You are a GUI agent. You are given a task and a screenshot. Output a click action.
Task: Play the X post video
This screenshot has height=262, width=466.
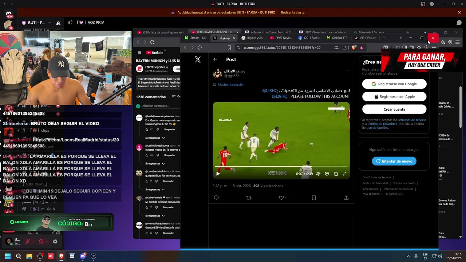point(218,174)
